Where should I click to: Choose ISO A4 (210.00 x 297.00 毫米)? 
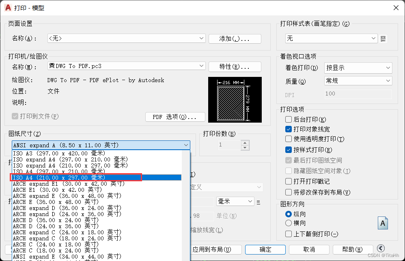pyautogui.click(x=97, y=178)
